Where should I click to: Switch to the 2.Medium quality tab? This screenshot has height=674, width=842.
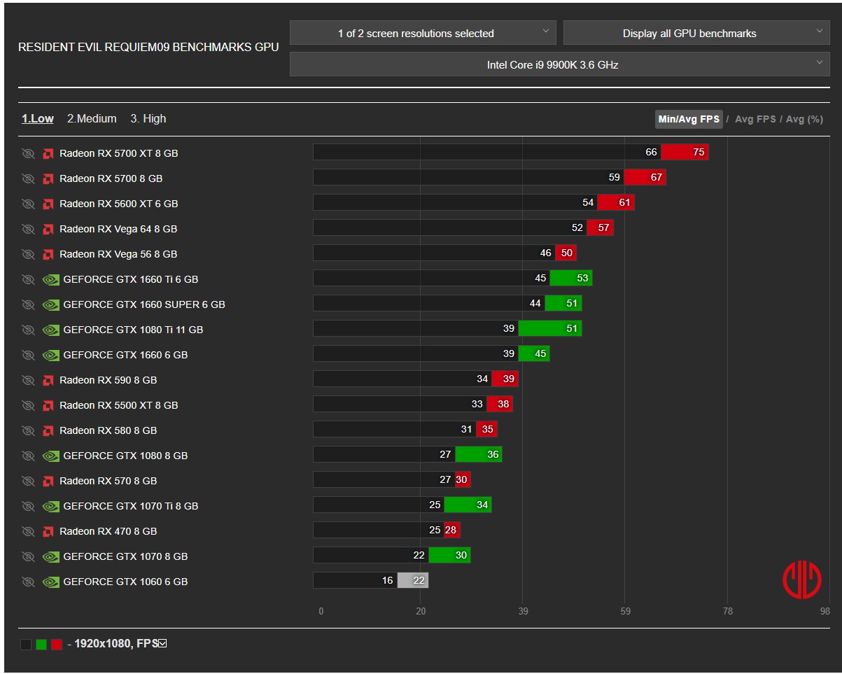click(x=92, y=119)
